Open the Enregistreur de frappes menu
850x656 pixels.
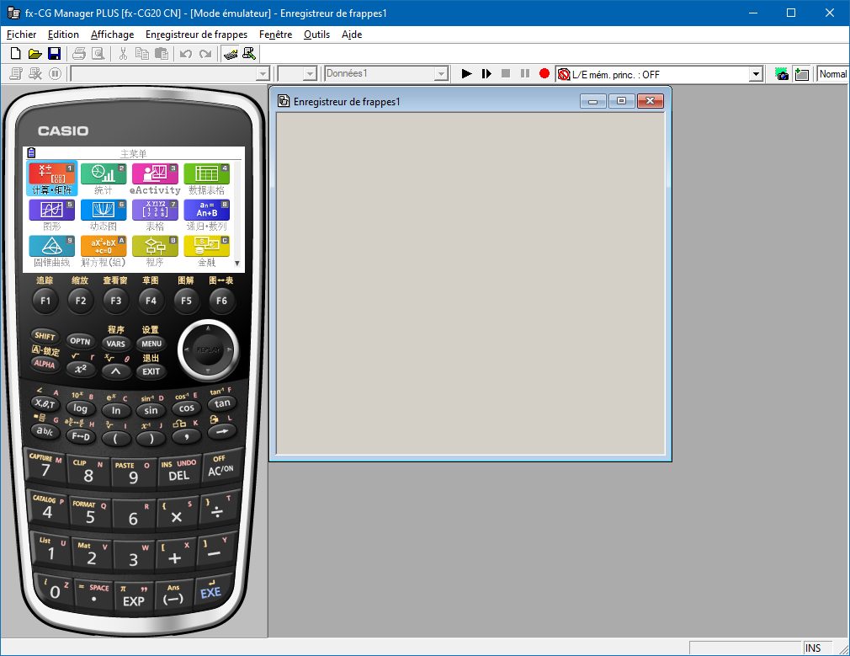coord(196,35)
